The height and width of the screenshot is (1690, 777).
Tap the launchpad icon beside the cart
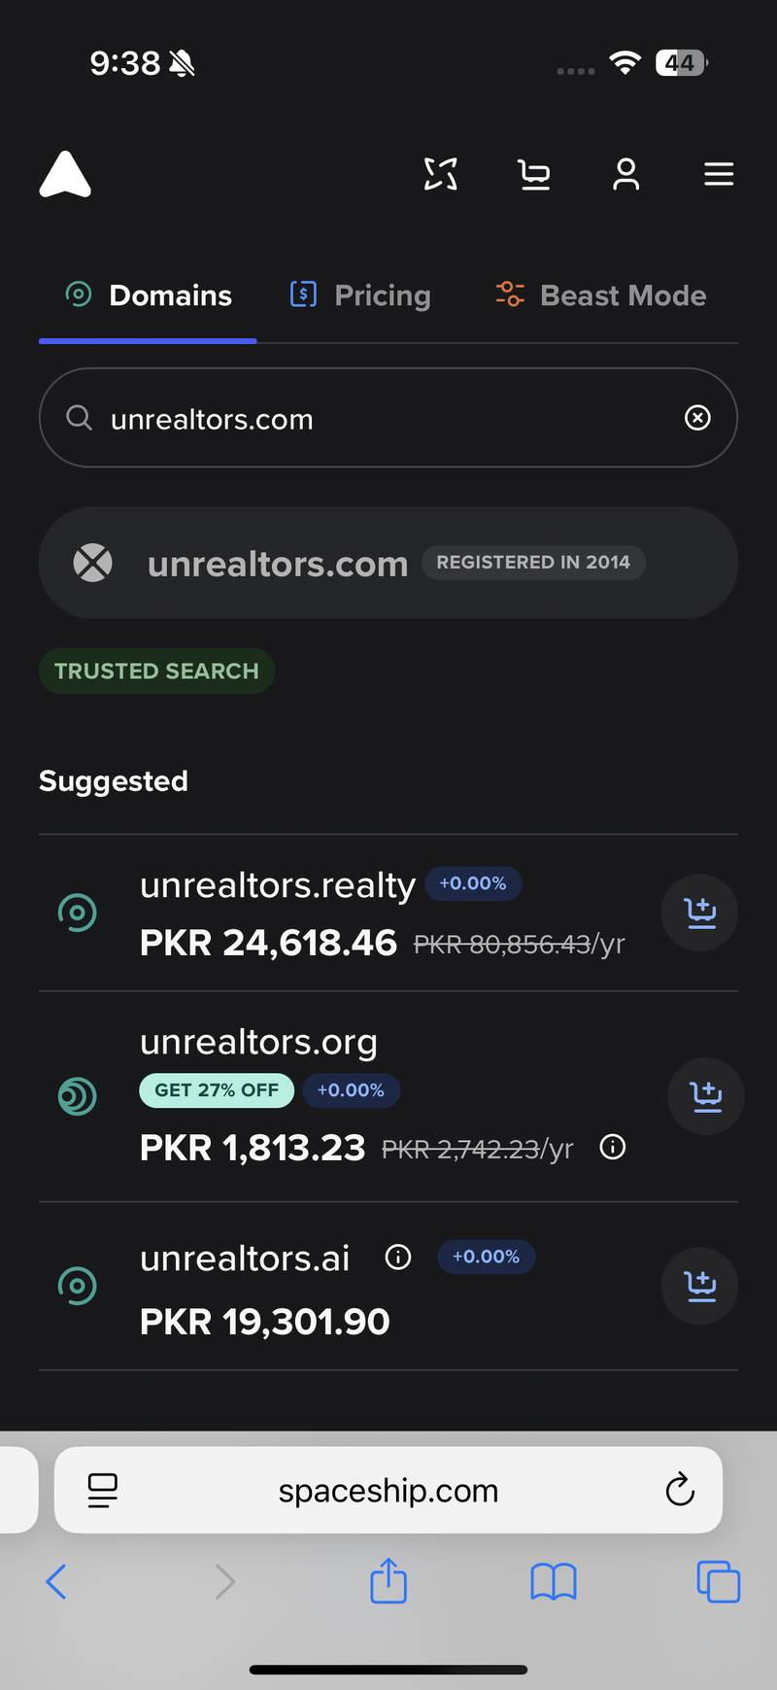click(x=441, y=175)
